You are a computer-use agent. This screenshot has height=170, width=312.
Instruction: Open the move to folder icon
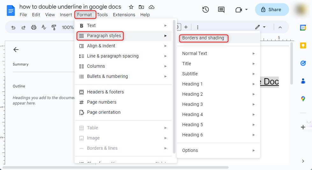(x=141, y=7)
